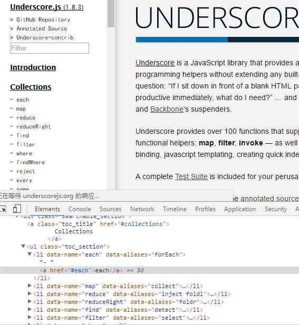Image resolution: width=299 pixels, height=325 pixels.
Task: Expand the li data-name find node
Action: tap(30, 309)
